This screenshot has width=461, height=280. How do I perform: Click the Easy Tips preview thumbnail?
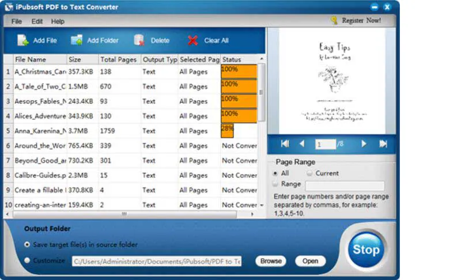(x=332, y=81)
